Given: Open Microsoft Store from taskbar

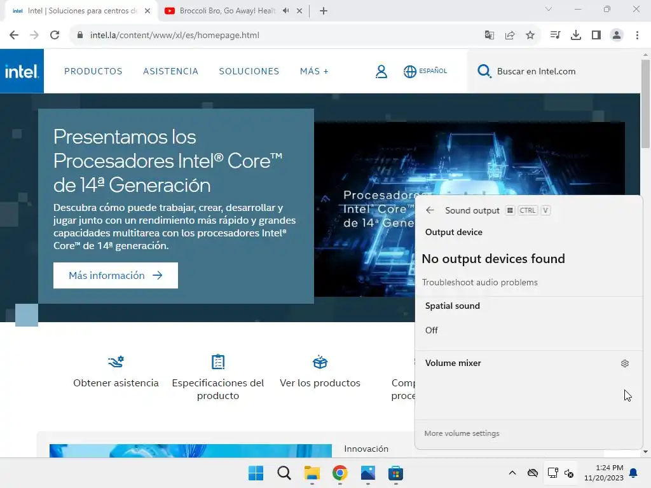Looking at the screenshot, I should coord(395,473).
